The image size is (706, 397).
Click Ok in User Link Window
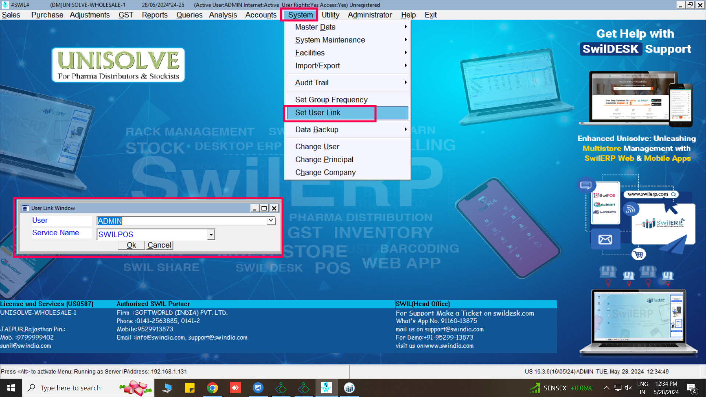tap(131, 245)
